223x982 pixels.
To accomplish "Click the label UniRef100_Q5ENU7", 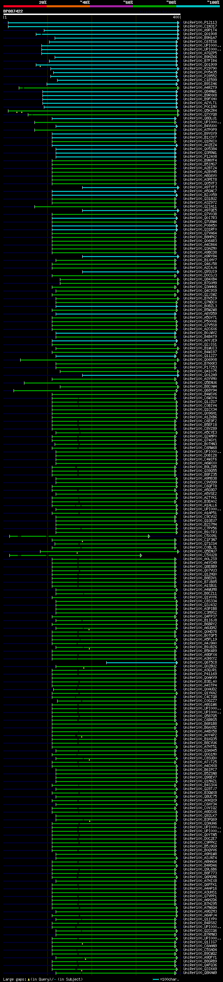I will [200, 551].
